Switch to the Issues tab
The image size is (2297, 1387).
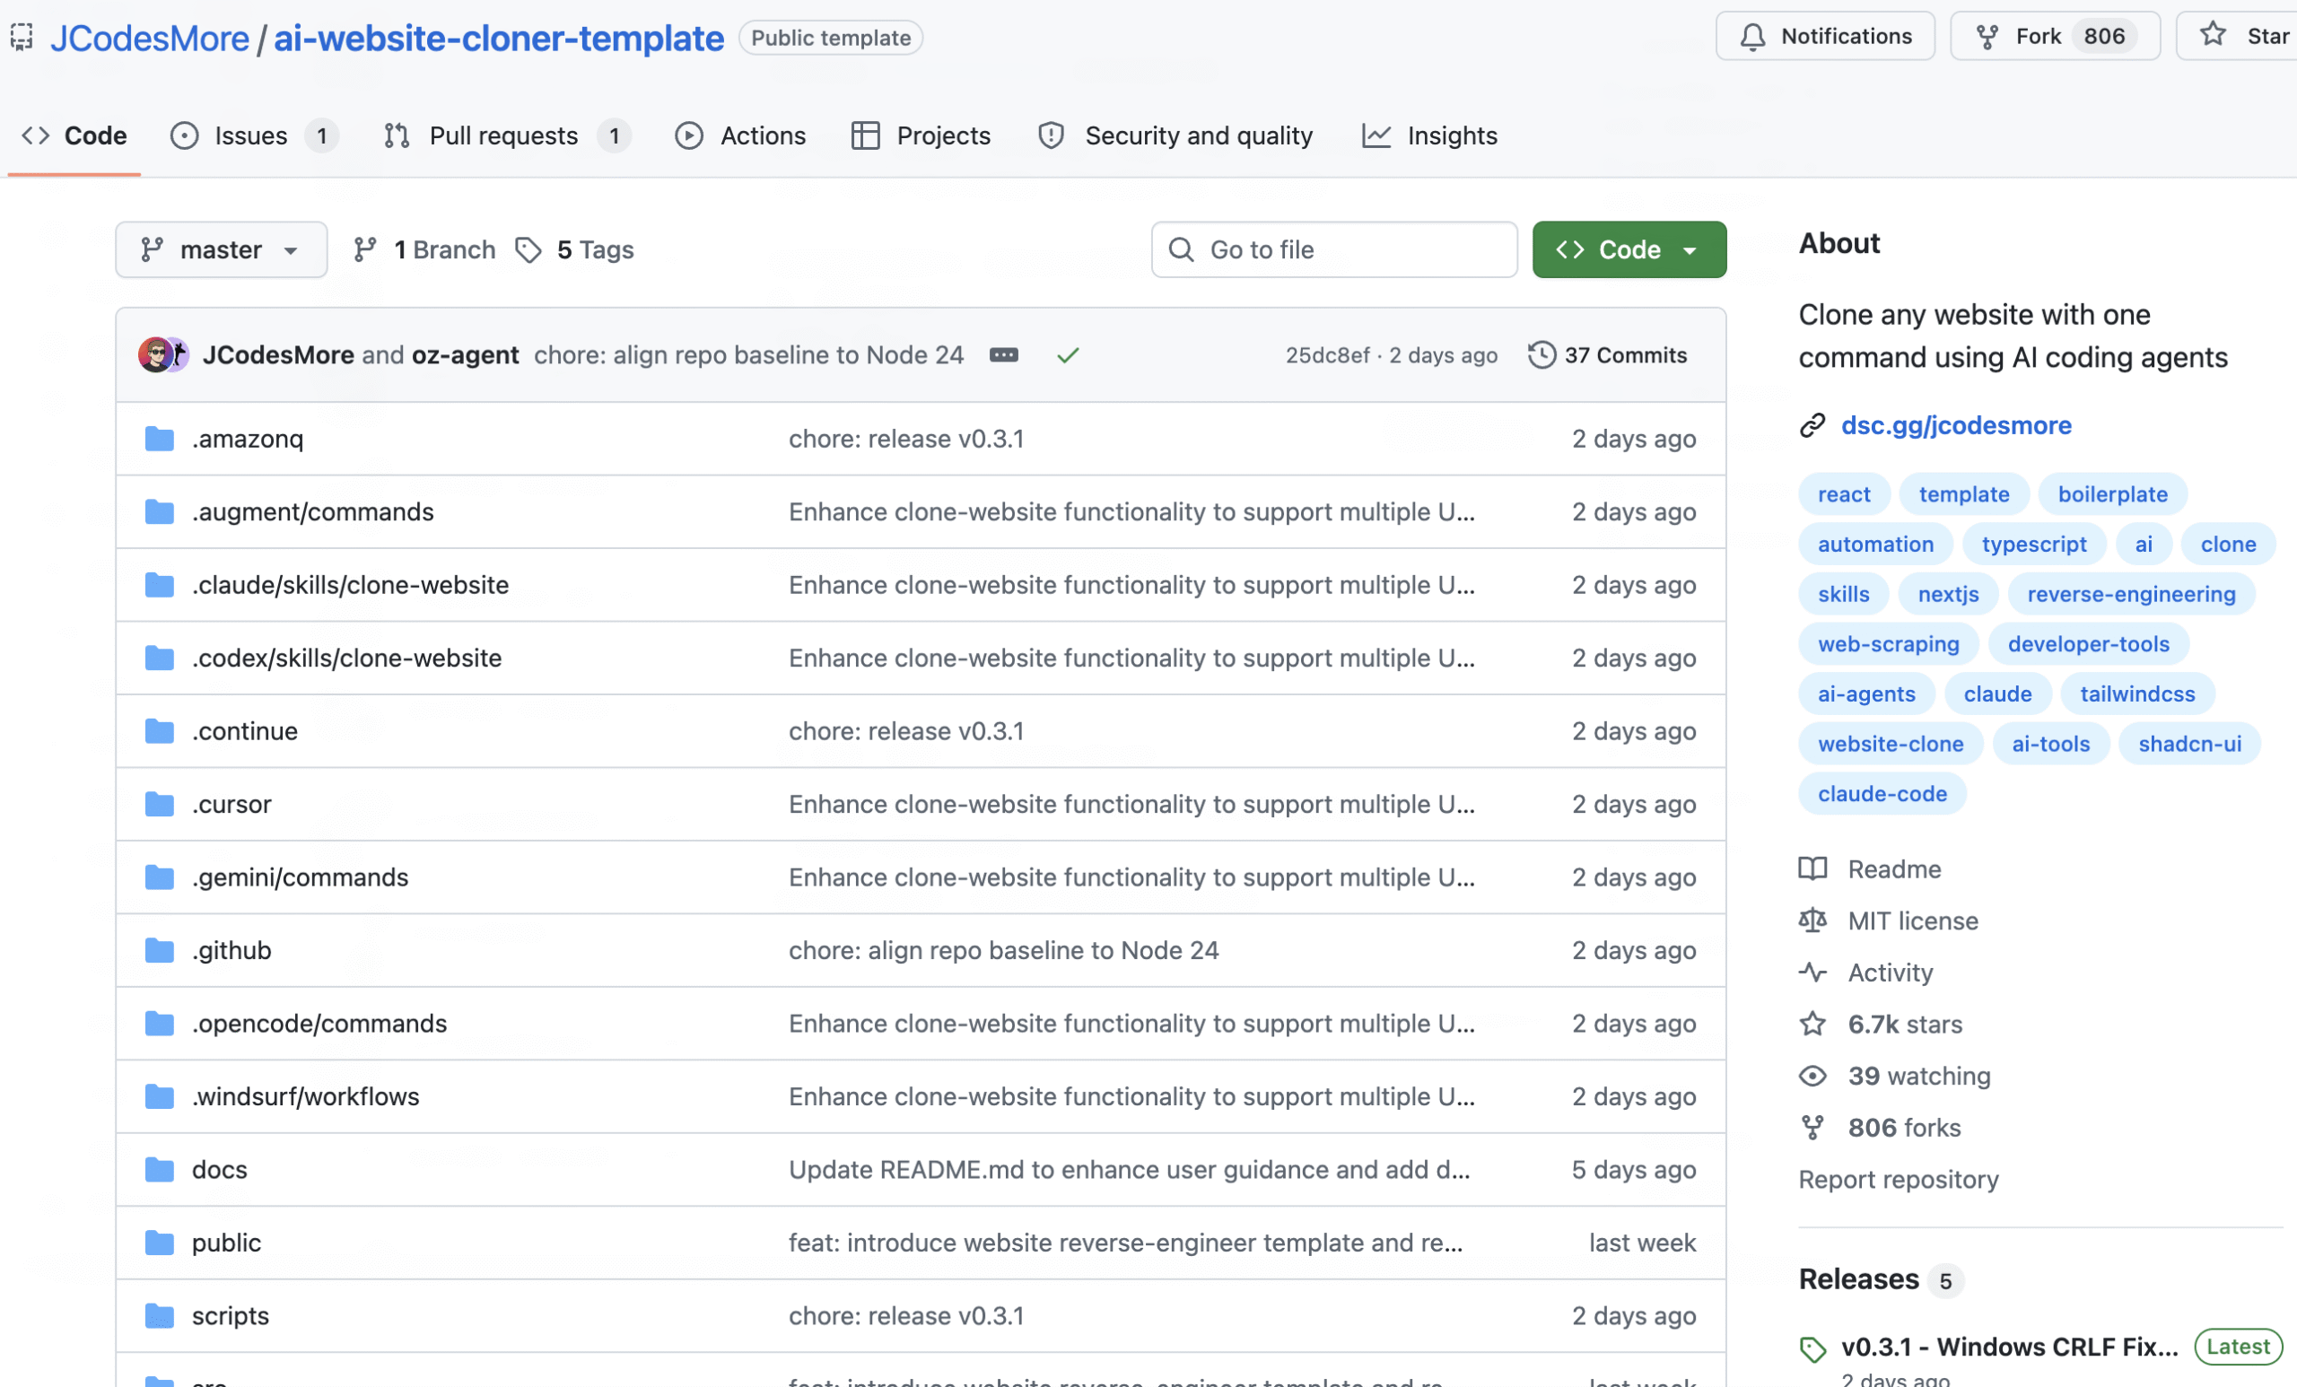pyautogui.click(x=249, y=136)
